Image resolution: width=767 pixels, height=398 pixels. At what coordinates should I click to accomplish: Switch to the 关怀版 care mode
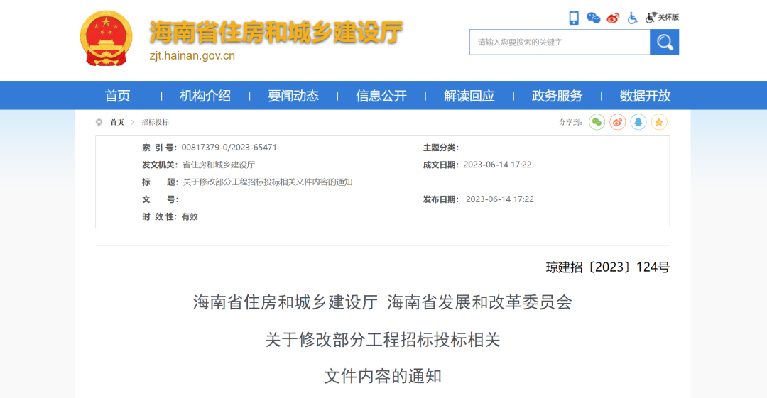[x=663, y=18]
